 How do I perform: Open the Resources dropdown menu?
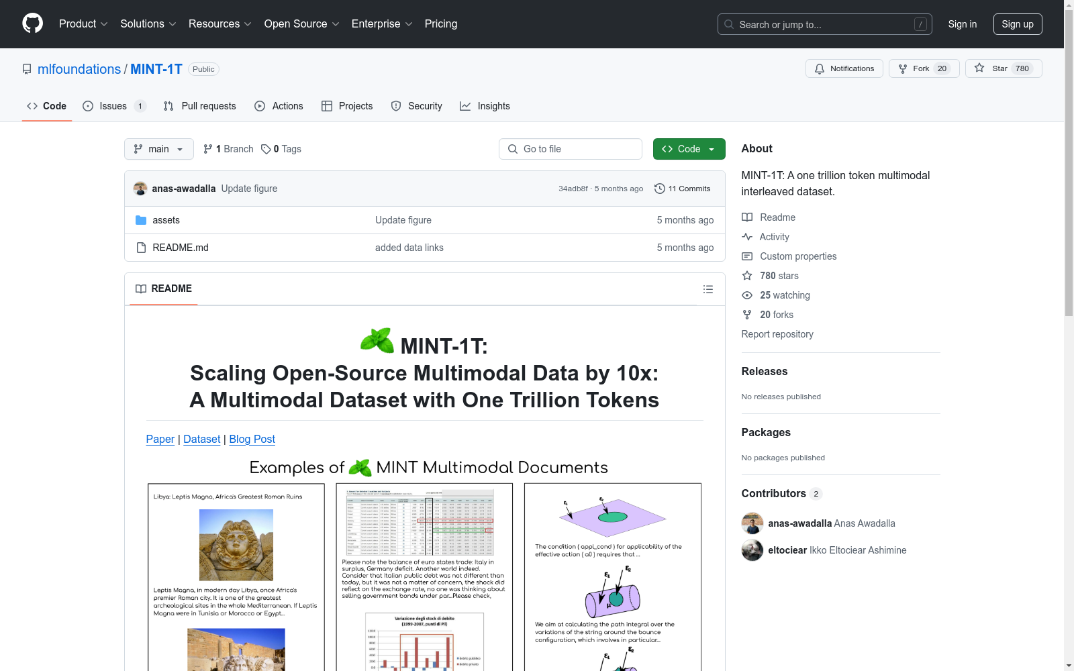(x=220, y=24)
